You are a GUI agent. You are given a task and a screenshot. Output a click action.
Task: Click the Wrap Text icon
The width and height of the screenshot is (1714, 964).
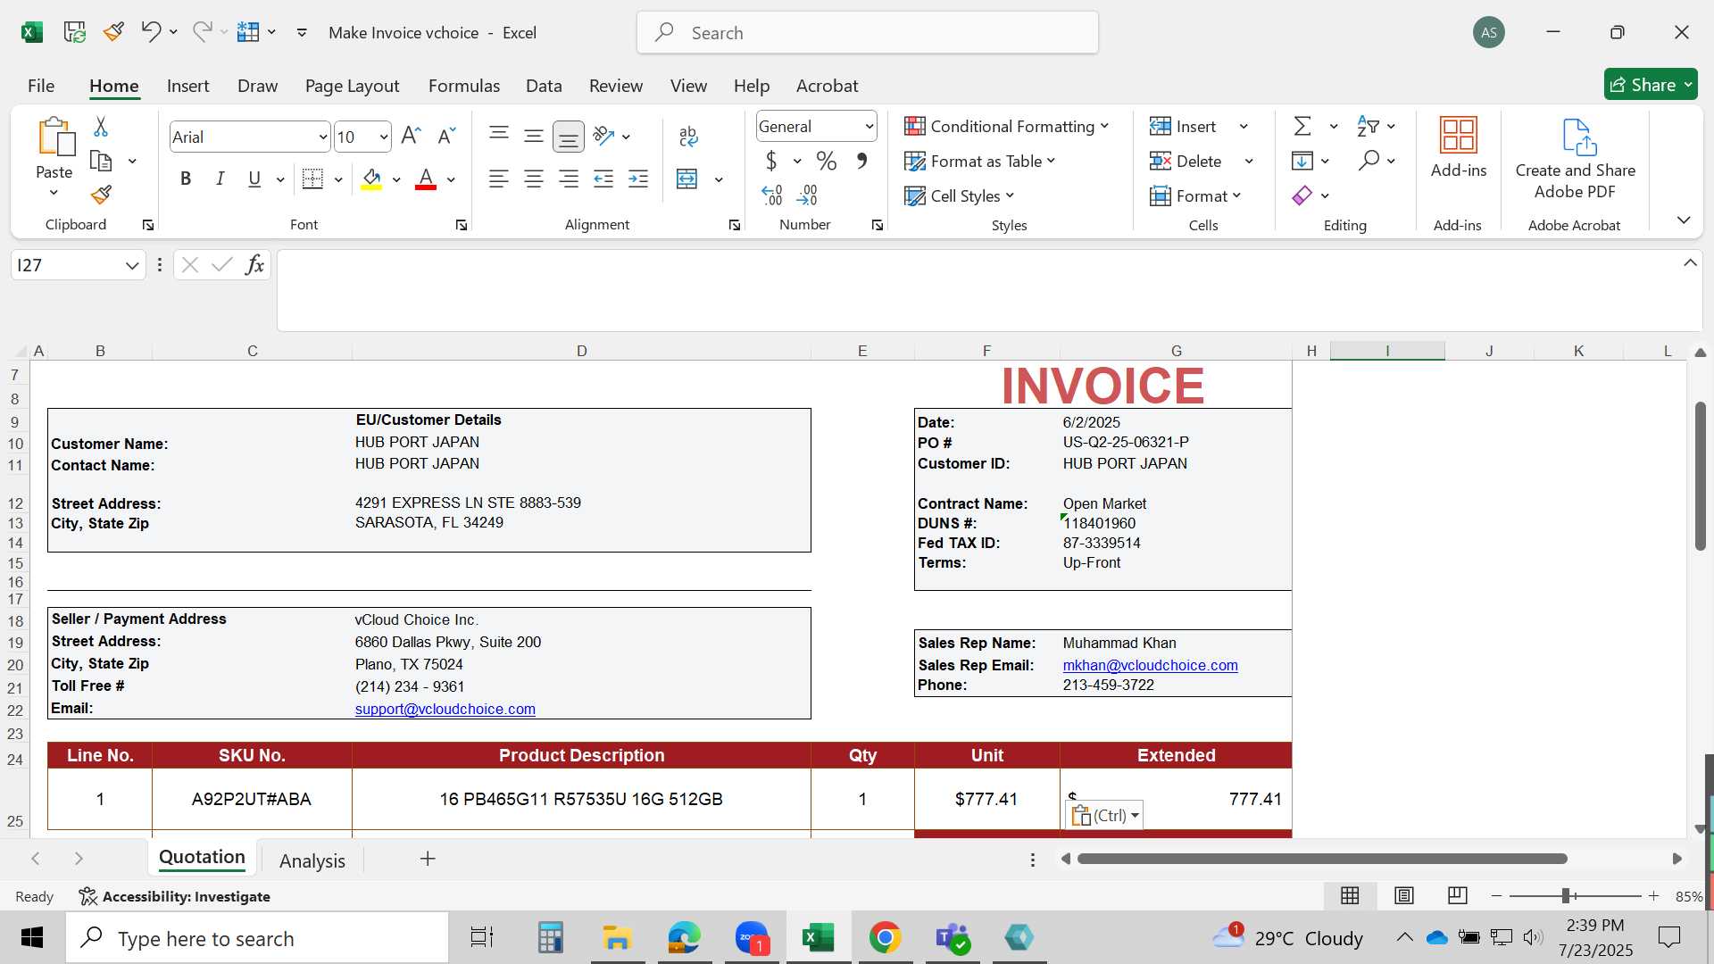pos(687,136)
